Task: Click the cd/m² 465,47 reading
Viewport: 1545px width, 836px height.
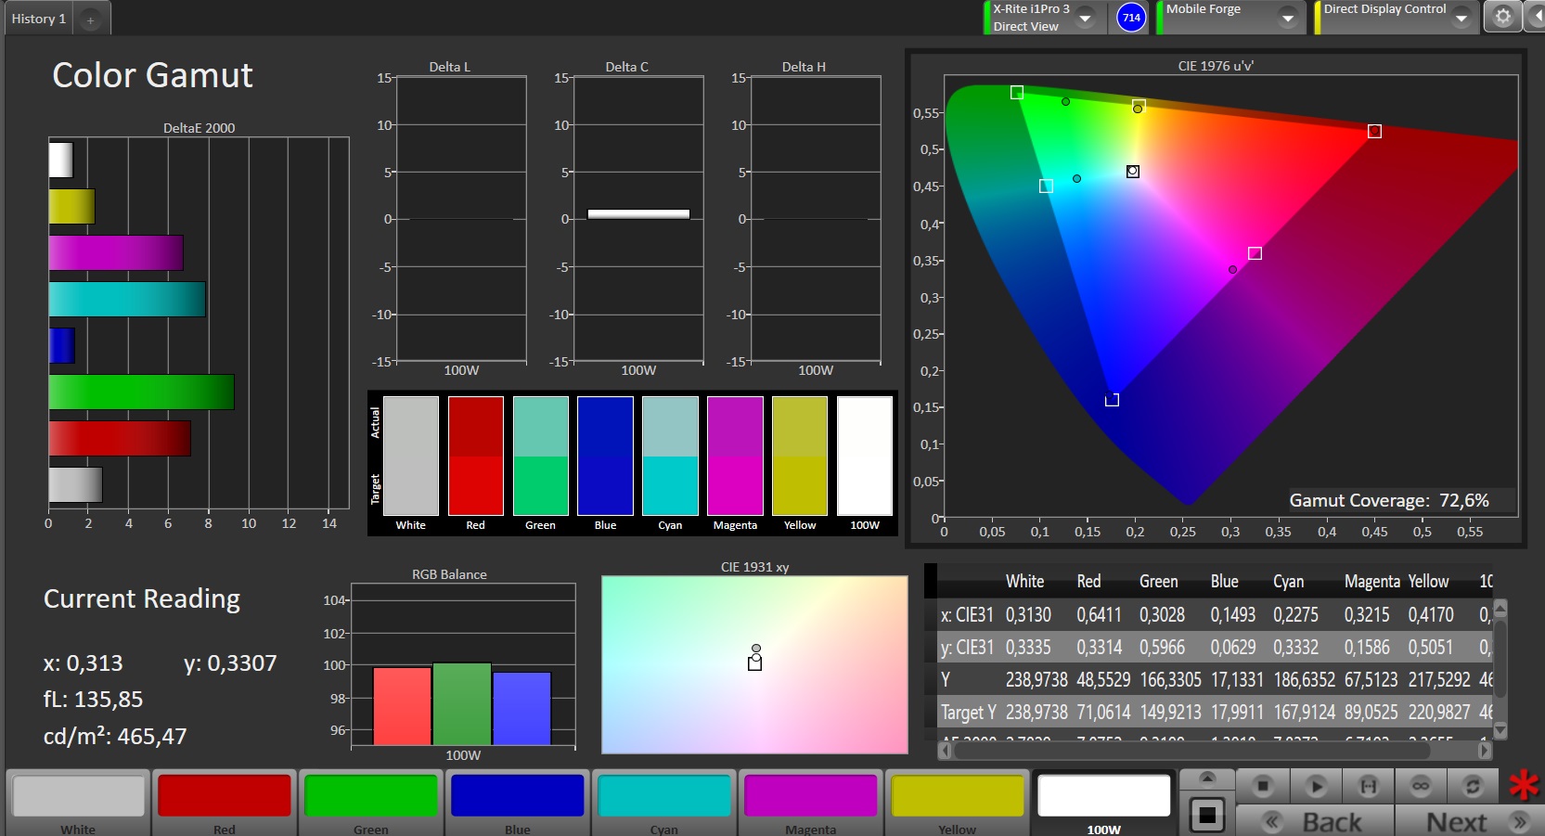Action: [115, 736]
